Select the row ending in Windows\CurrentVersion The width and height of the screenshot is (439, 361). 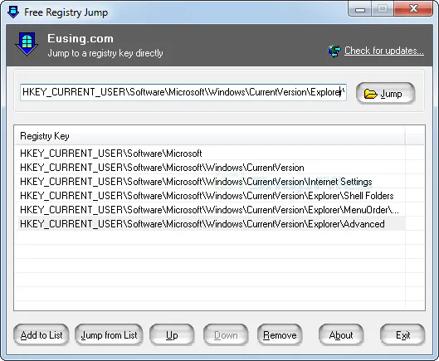(x=210, y=168)
